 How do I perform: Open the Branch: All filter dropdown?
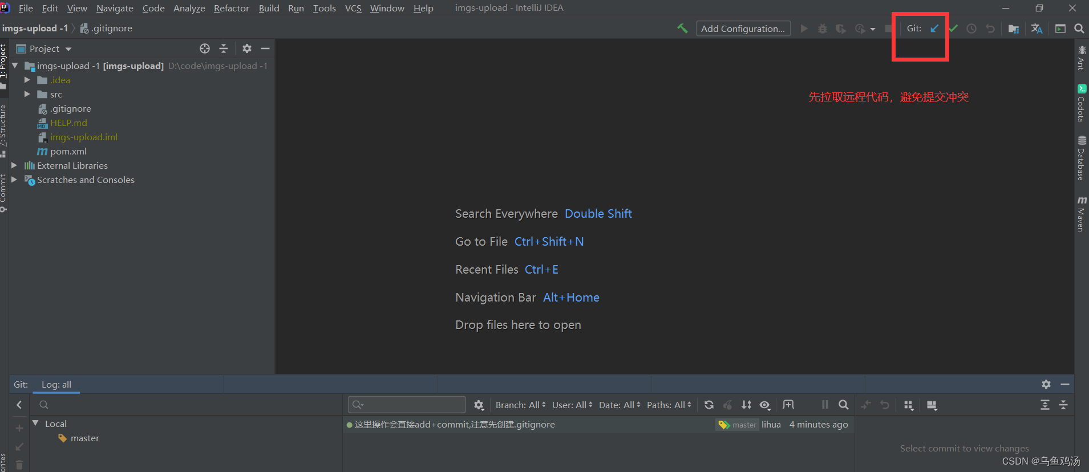point(520,405)
